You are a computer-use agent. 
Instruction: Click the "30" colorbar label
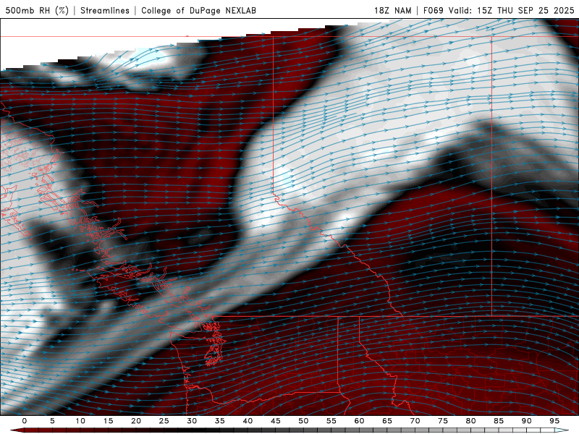coord(192,421)
